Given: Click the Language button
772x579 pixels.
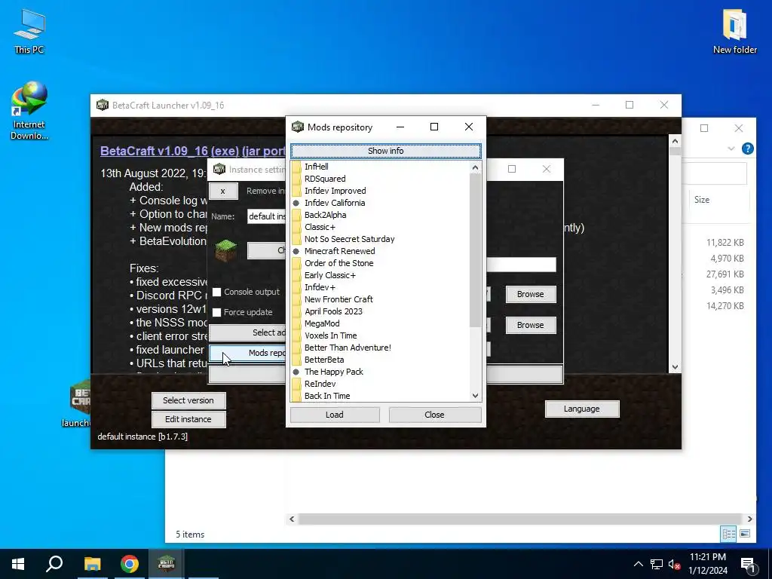Looking at the screenshot, I should point(582,409).
